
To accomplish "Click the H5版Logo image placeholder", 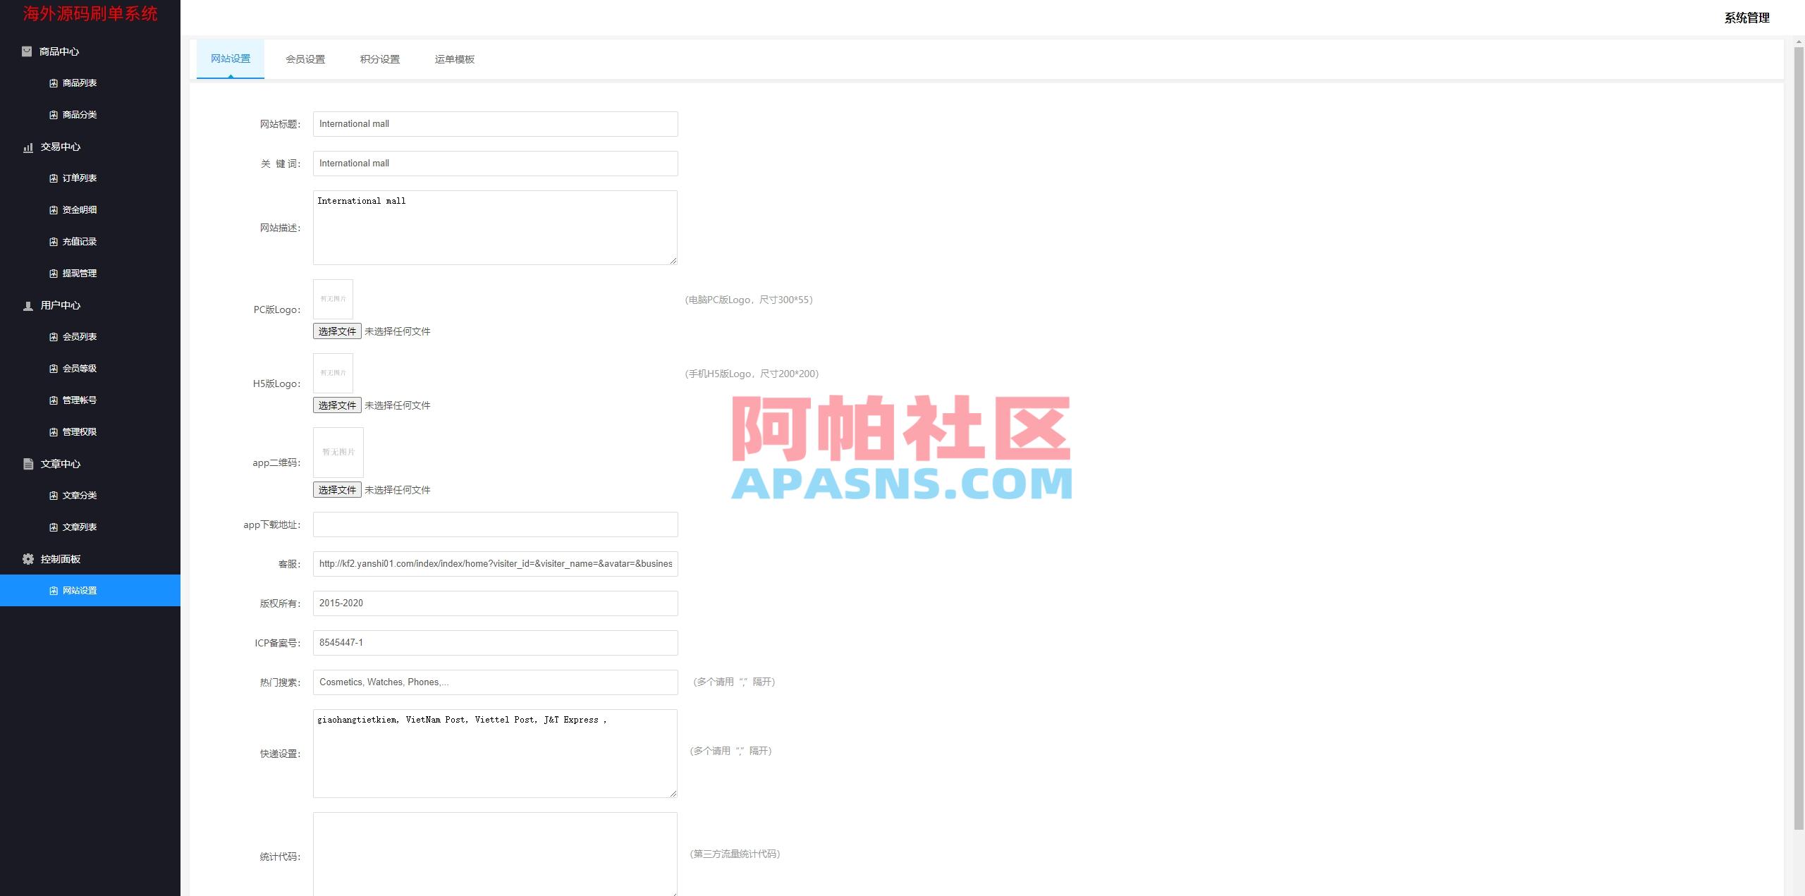I will click(332, 372).
